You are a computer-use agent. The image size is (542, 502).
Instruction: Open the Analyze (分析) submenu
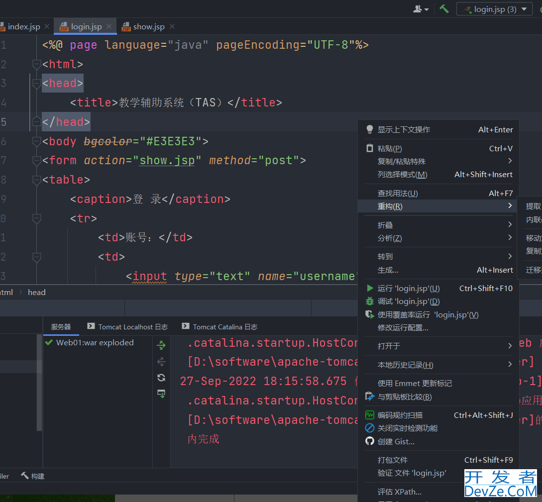[x=438, y=238]
